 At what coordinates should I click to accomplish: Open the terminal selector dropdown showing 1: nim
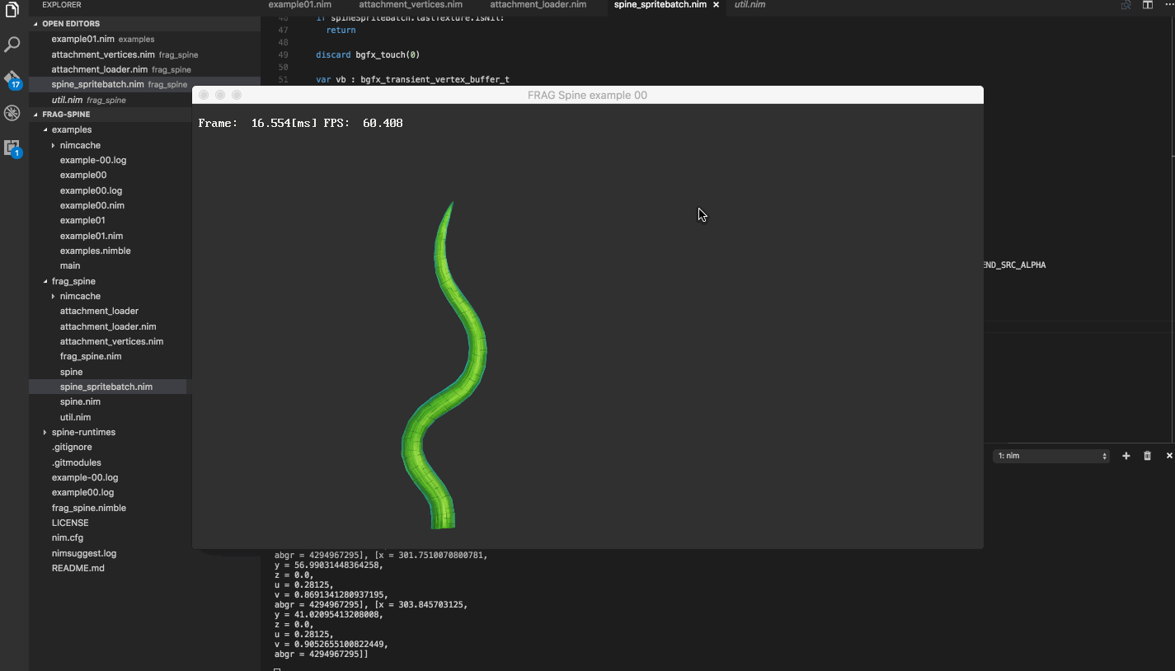(1050, 455)
